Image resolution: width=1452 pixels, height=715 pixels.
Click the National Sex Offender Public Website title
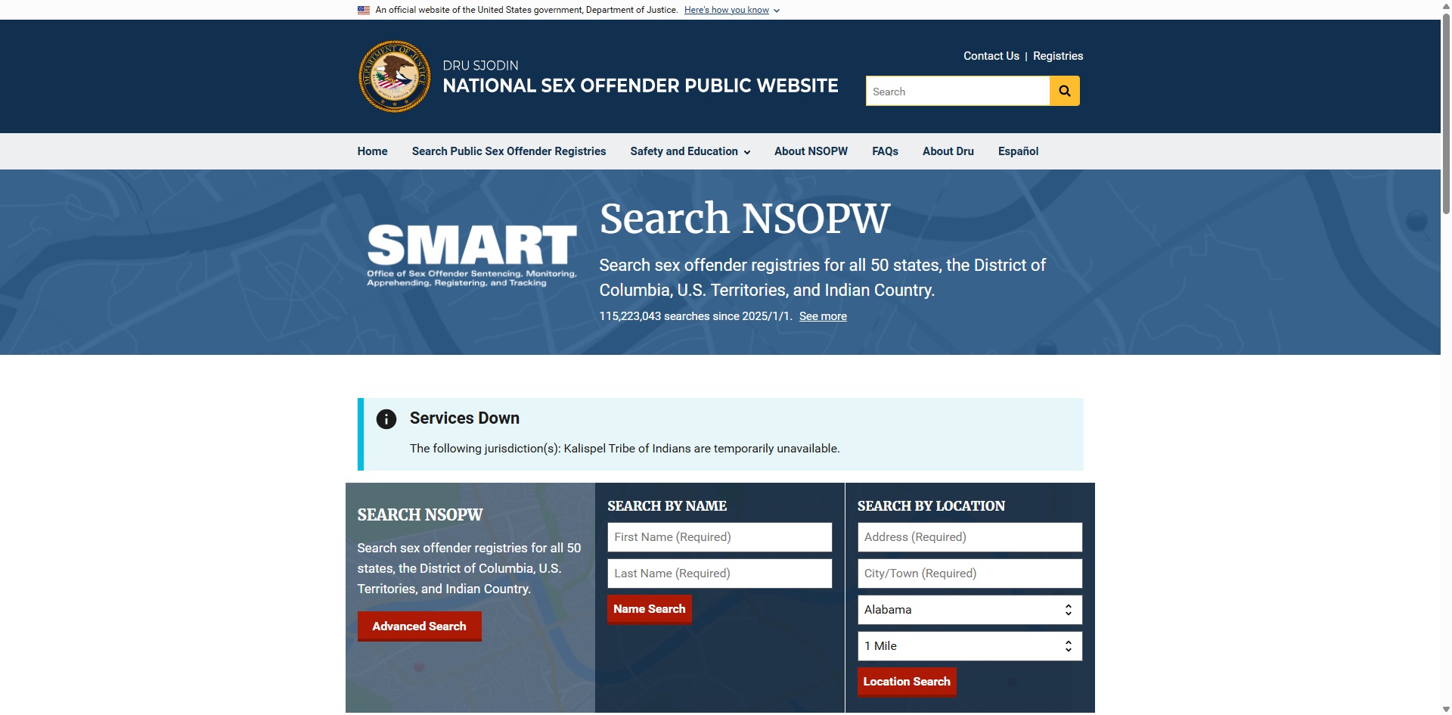click(640, 85)
